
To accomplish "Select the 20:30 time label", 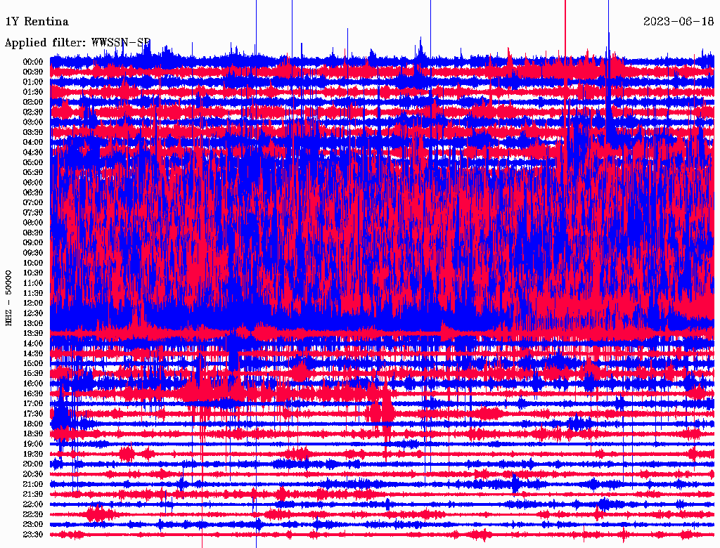I will tap(33, 474).
